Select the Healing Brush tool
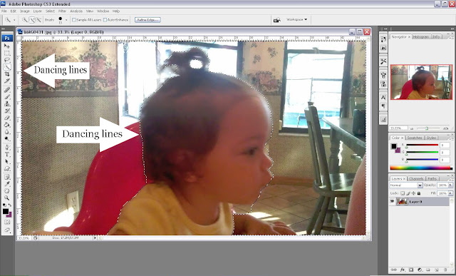This screenshot has width=456, height=276. 7,90
